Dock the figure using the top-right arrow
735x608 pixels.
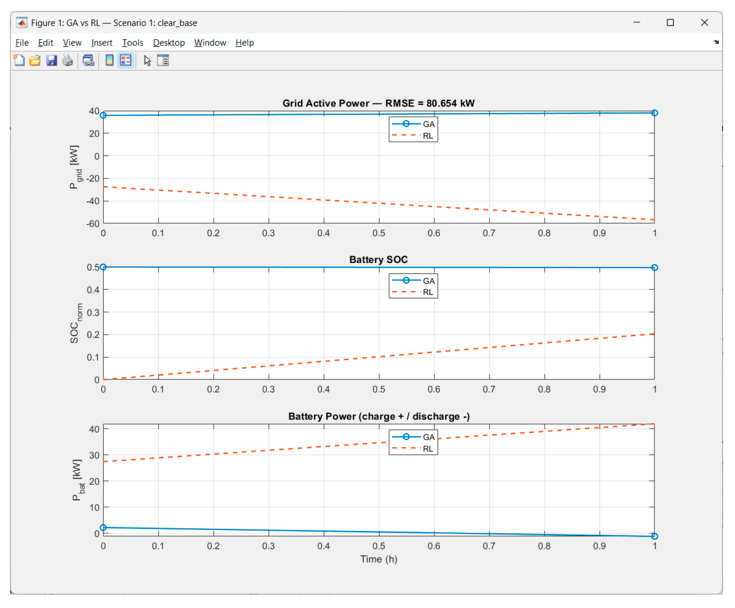coord(716,42)
